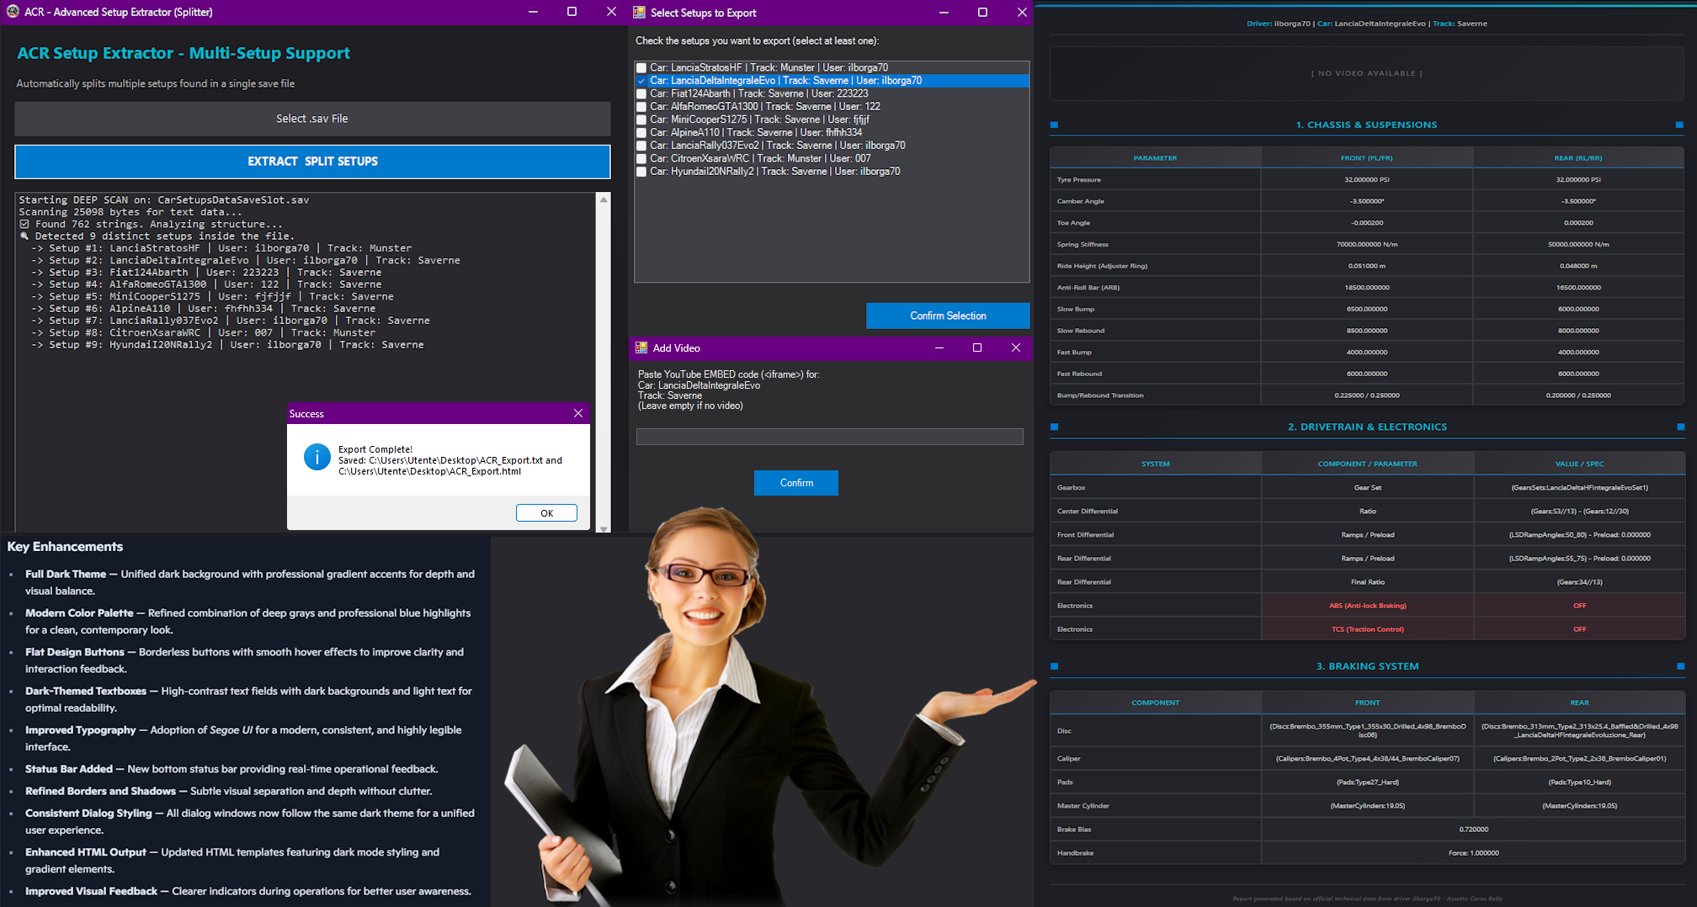
Task: Click the REAR (RL/RR) column header
Action: [1577, 158]
